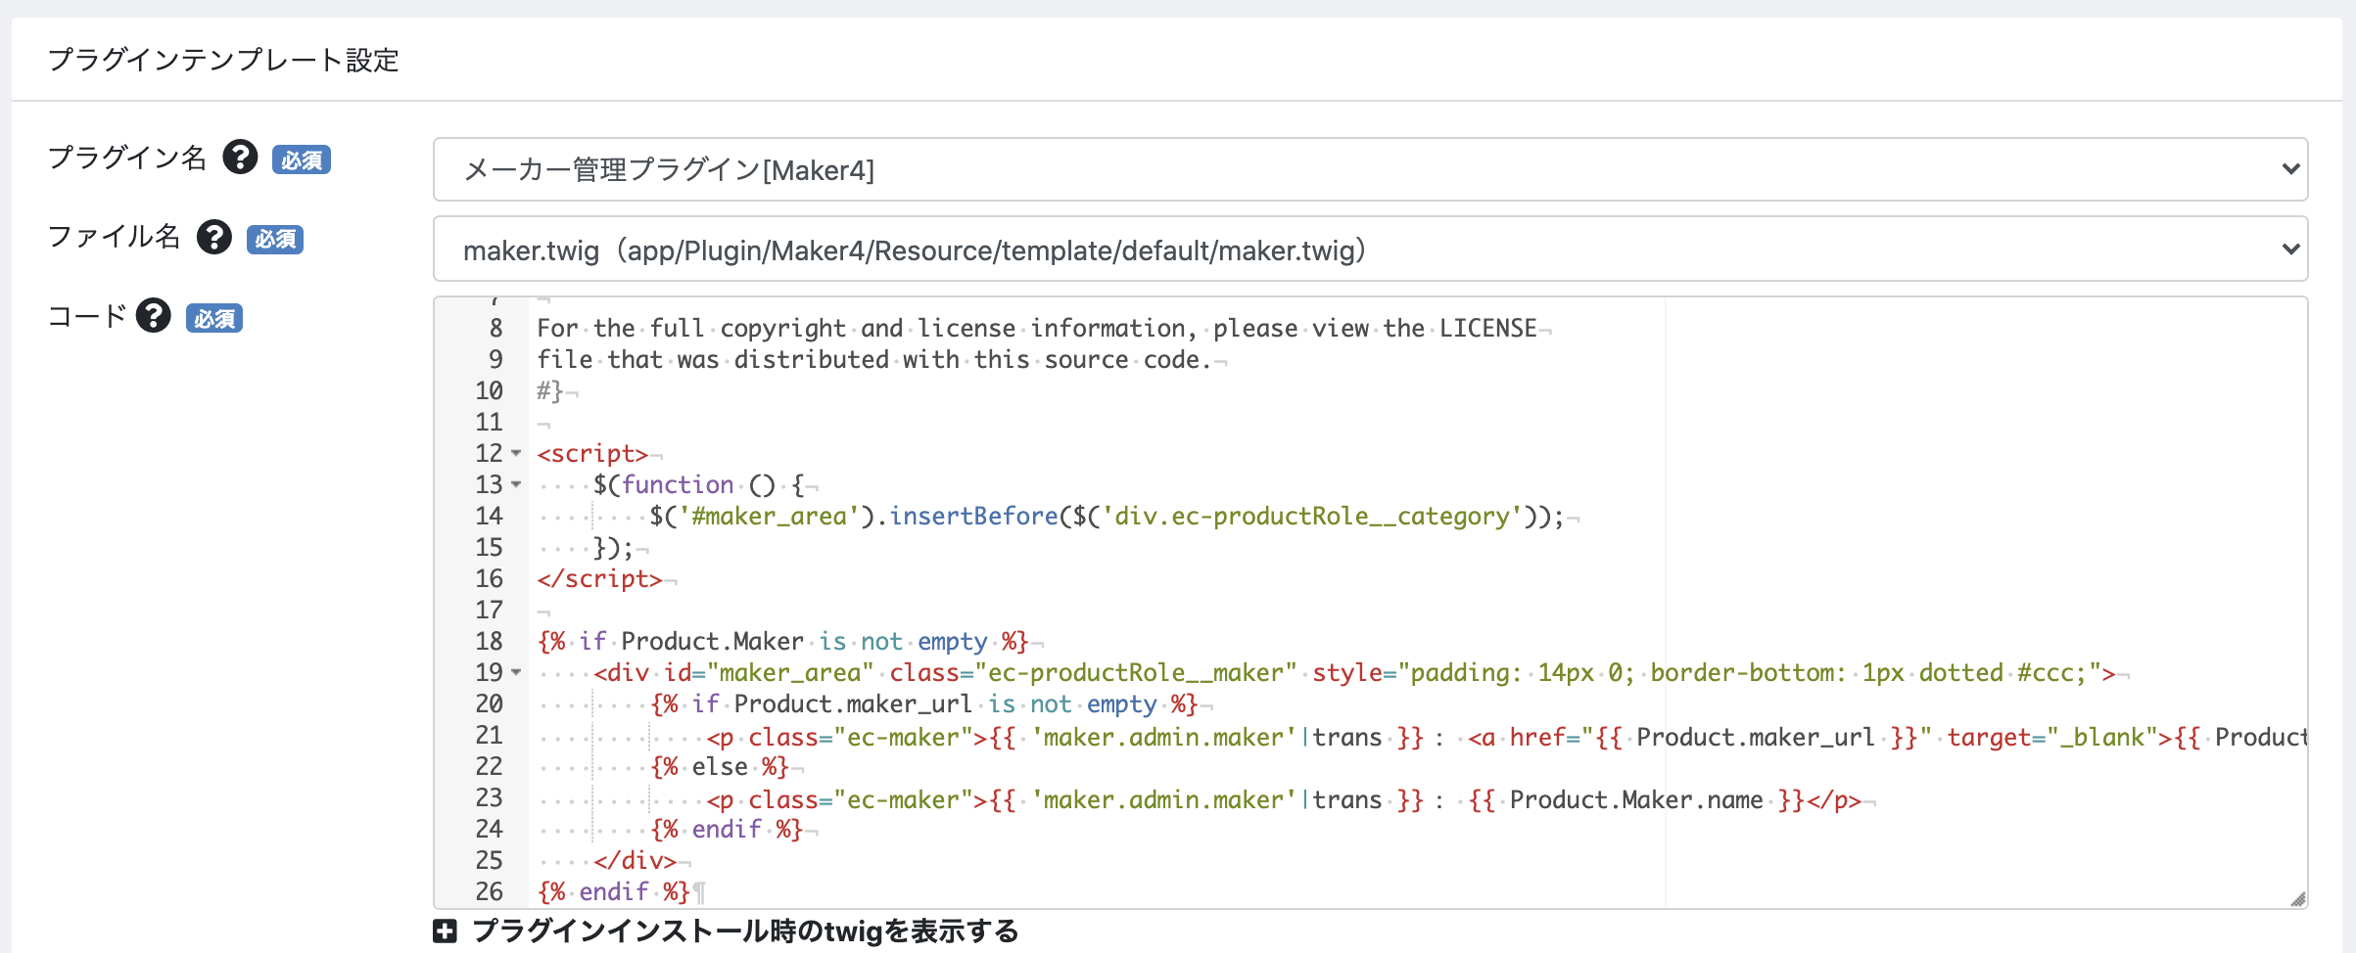The height and width of the screenshot is (953, 2356).
Task: Place cursor on 'For the full copyright' line
Action: pyautogui.click(x=1037, y=328)
